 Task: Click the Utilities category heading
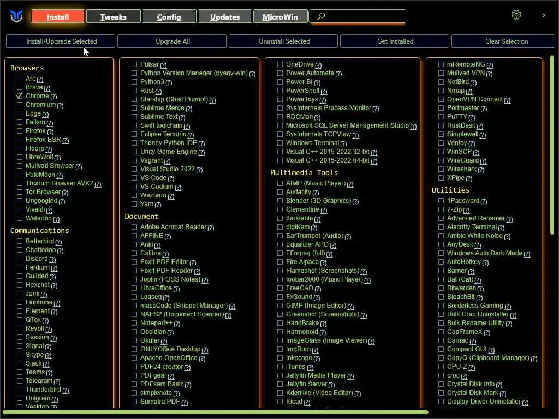pyautogui.click(x=450, y=190)
